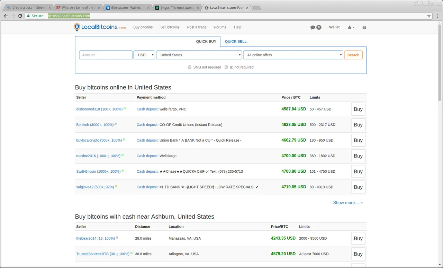
Task: Tick the ID not required checkbox
Action: (226, 67)
